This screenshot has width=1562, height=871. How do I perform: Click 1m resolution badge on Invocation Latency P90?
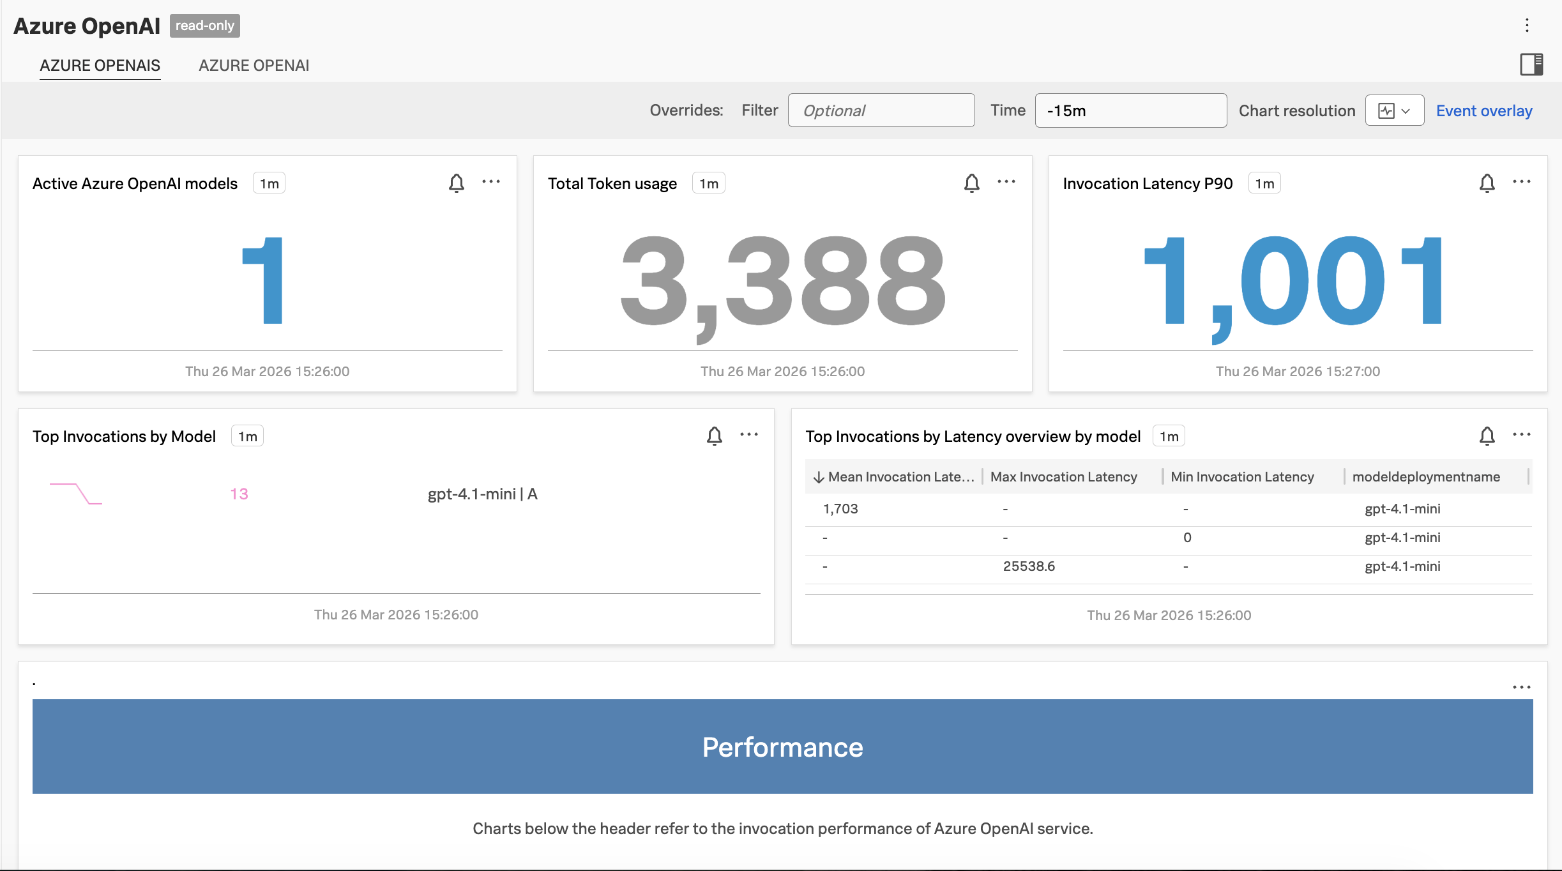pyautogui.click(x=1264, y=183)
